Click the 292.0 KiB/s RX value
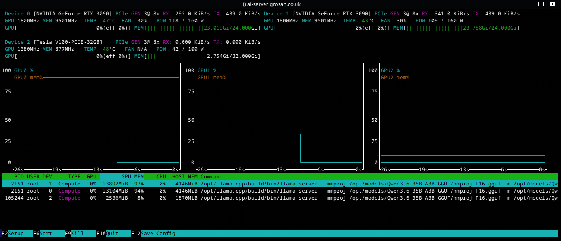561x241 pixels. click(x=193, y=14)
